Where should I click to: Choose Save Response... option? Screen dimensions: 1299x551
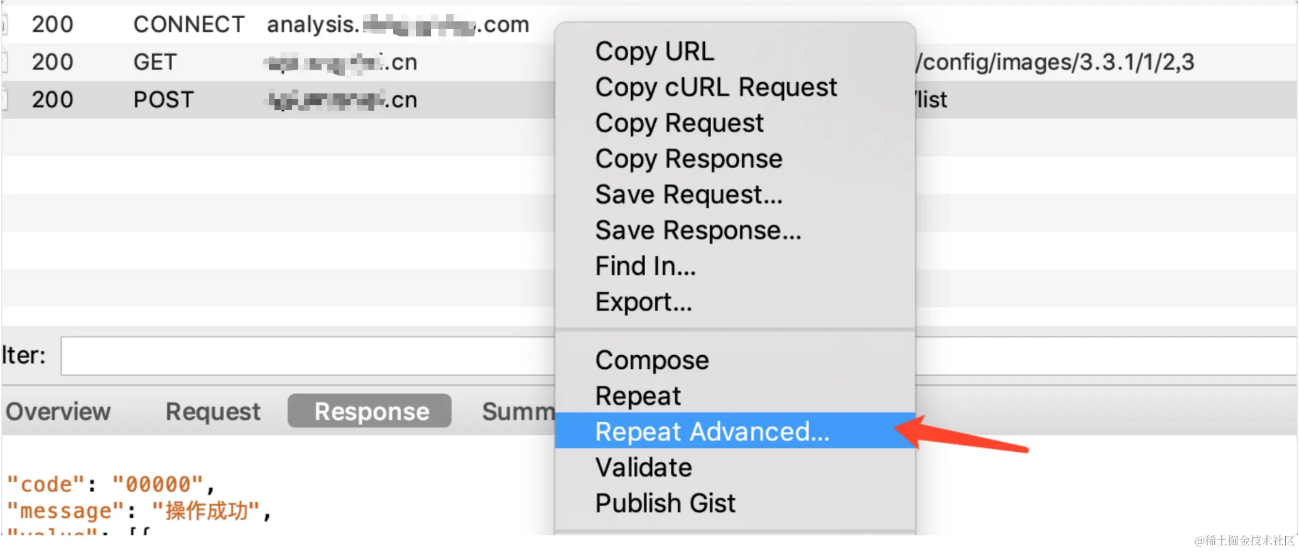tap(698, 230)
